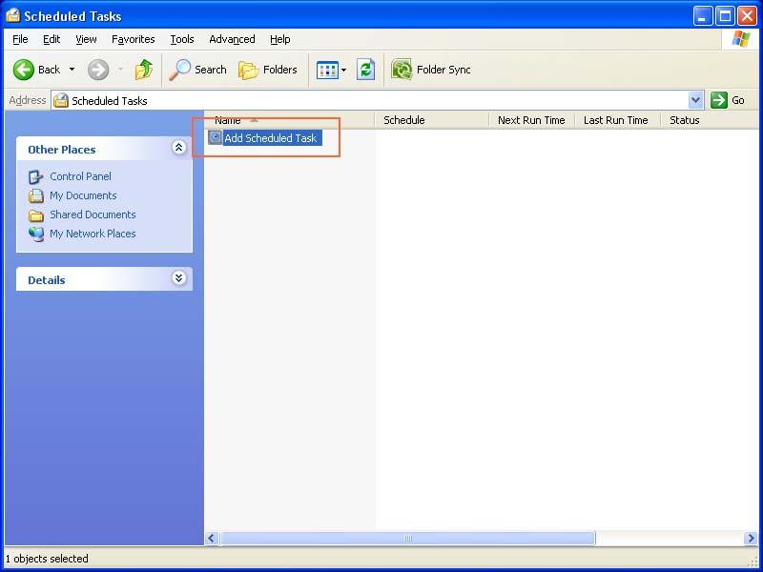The image size is (763, 572).
Task: Open the Views dropdown button
Action: pyautogui.click(x=331, y=70)
